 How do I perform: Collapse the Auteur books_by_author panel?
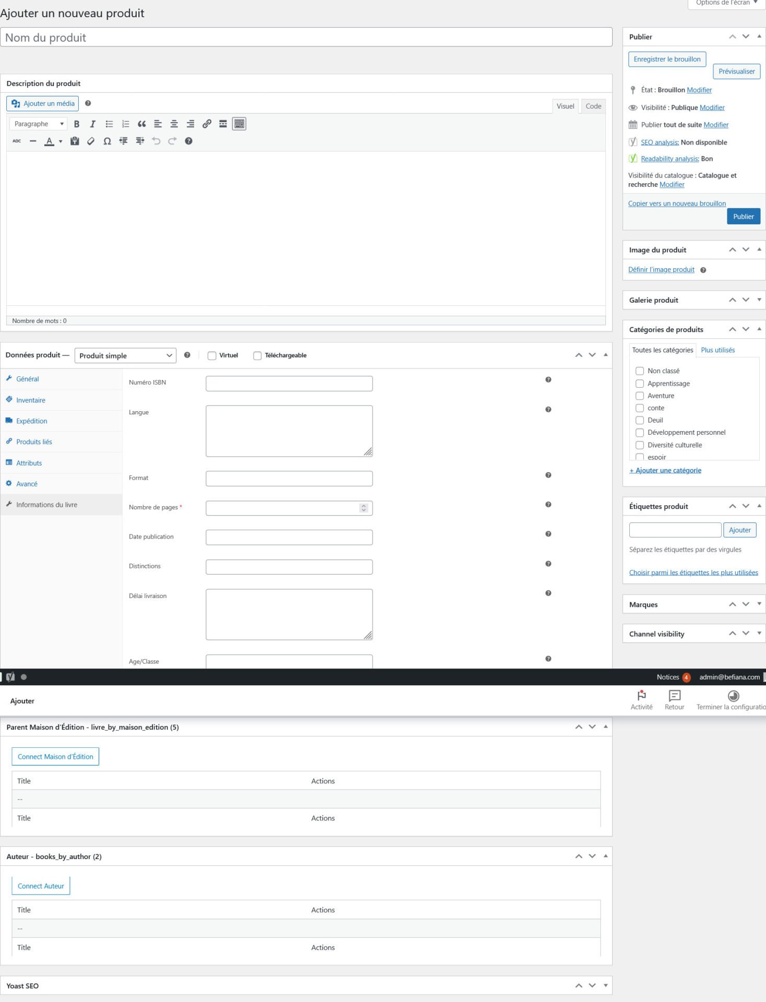[x=606, y=856]
